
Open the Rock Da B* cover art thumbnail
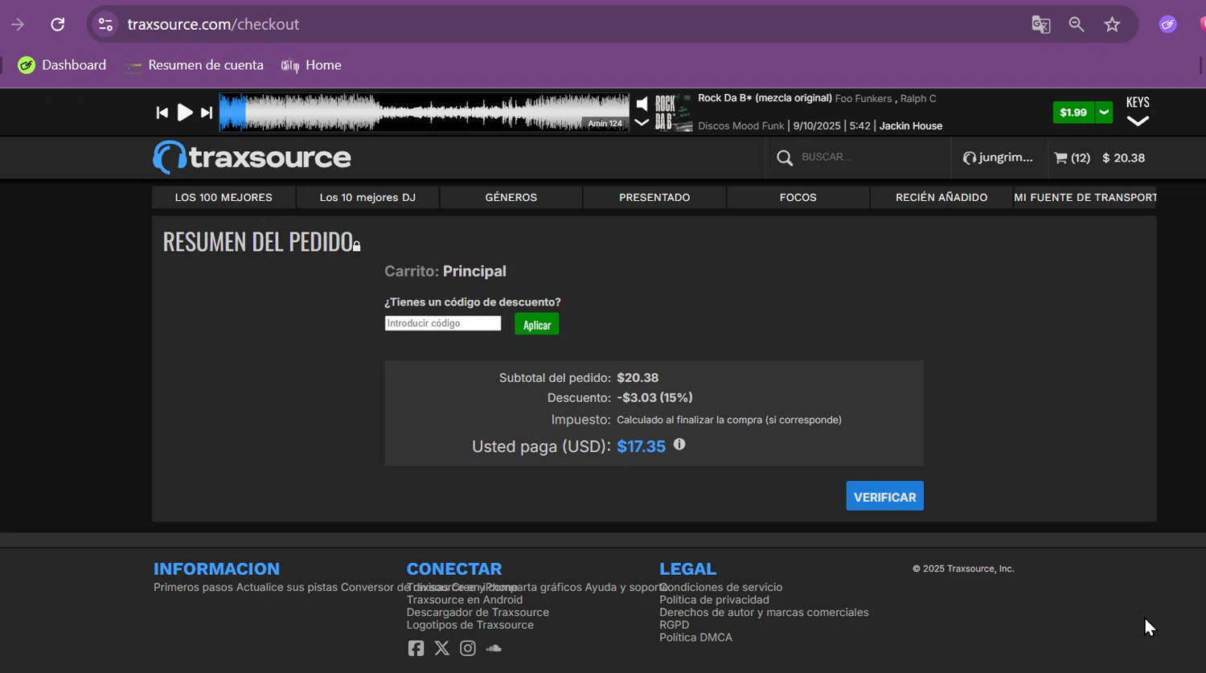pyautogui.click(x=674, y=112)
